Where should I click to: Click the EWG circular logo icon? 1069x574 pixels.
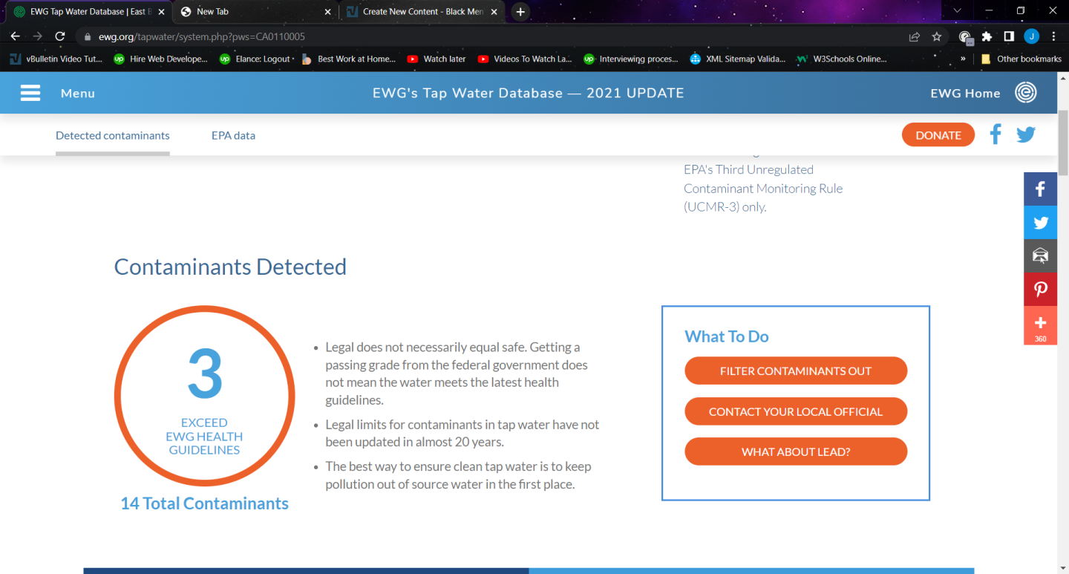[x=1026, y=93]
